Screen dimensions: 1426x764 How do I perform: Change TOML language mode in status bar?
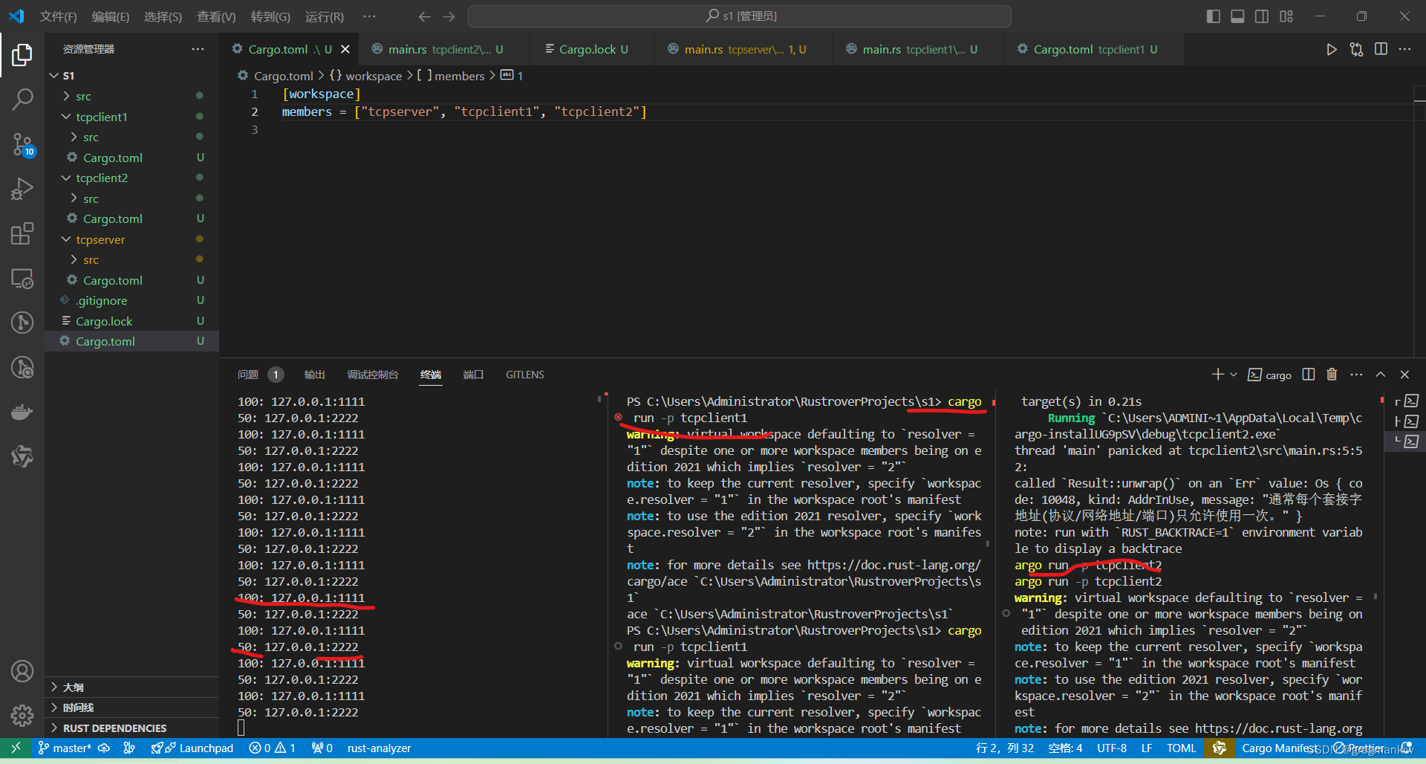coord(1182,748)
